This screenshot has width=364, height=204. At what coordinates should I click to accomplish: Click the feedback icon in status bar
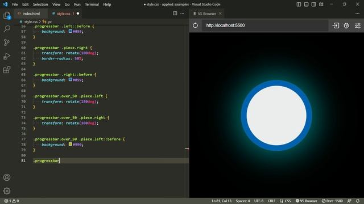(349, 201)
